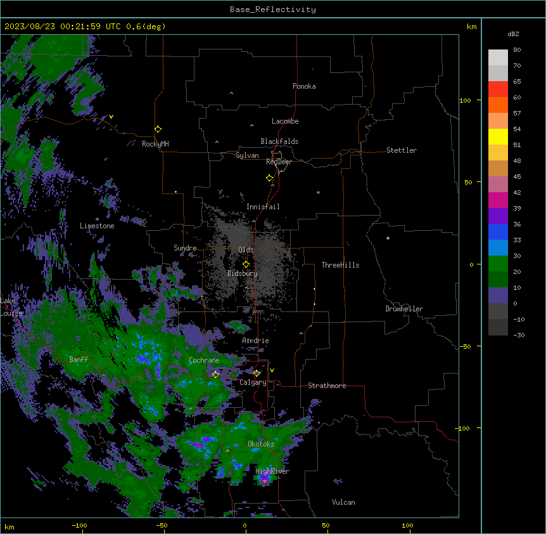Click the Airdrie label
Screen dimensions: 546x534
[256, 341]
